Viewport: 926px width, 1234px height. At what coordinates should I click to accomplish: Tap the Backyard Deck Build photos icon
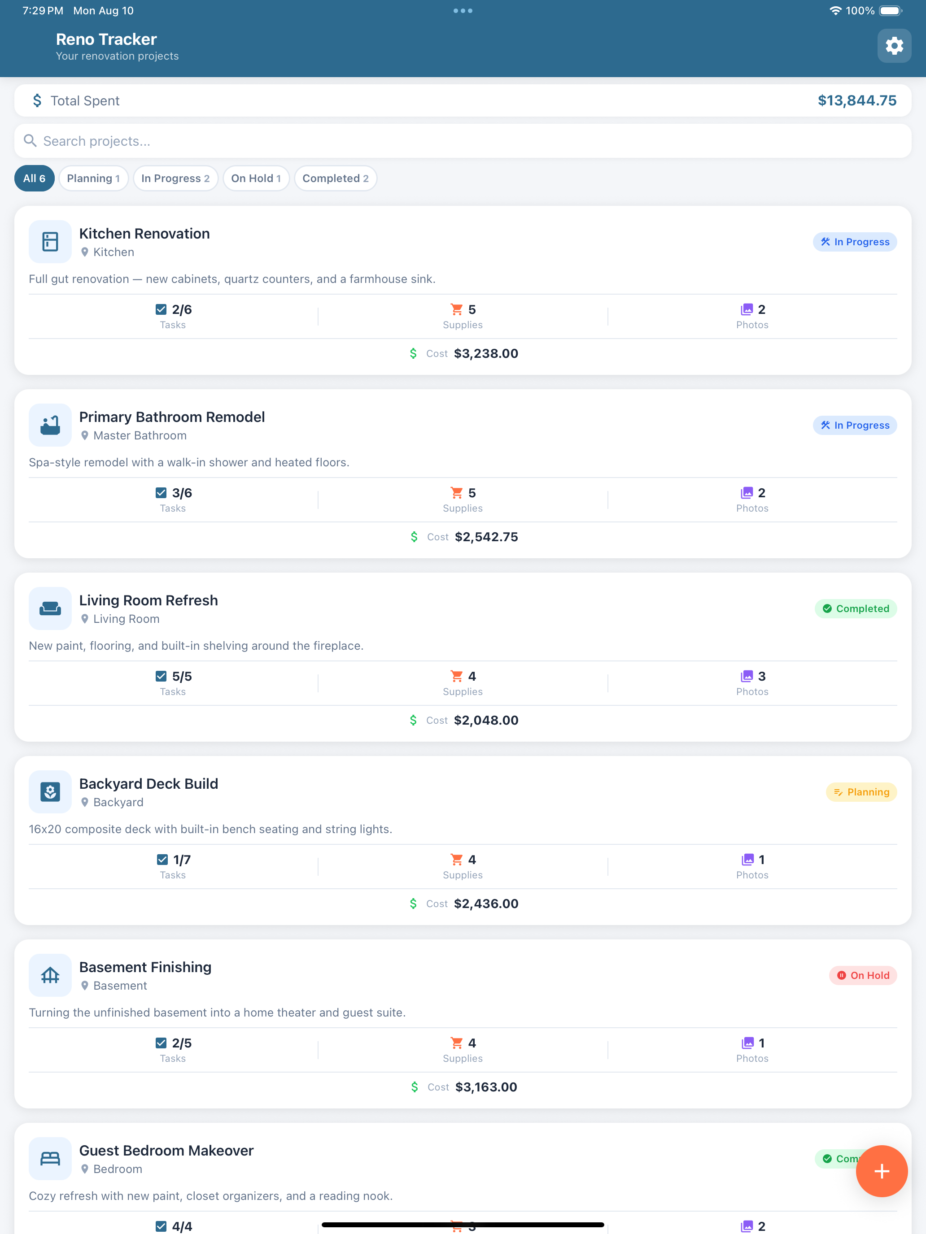[x=747, y=859]
